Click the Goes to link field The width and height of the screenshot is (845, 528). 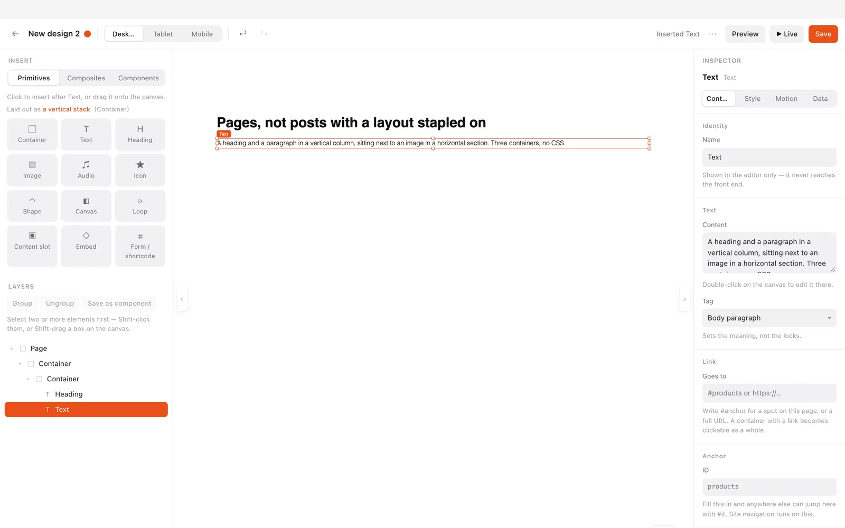769,393
